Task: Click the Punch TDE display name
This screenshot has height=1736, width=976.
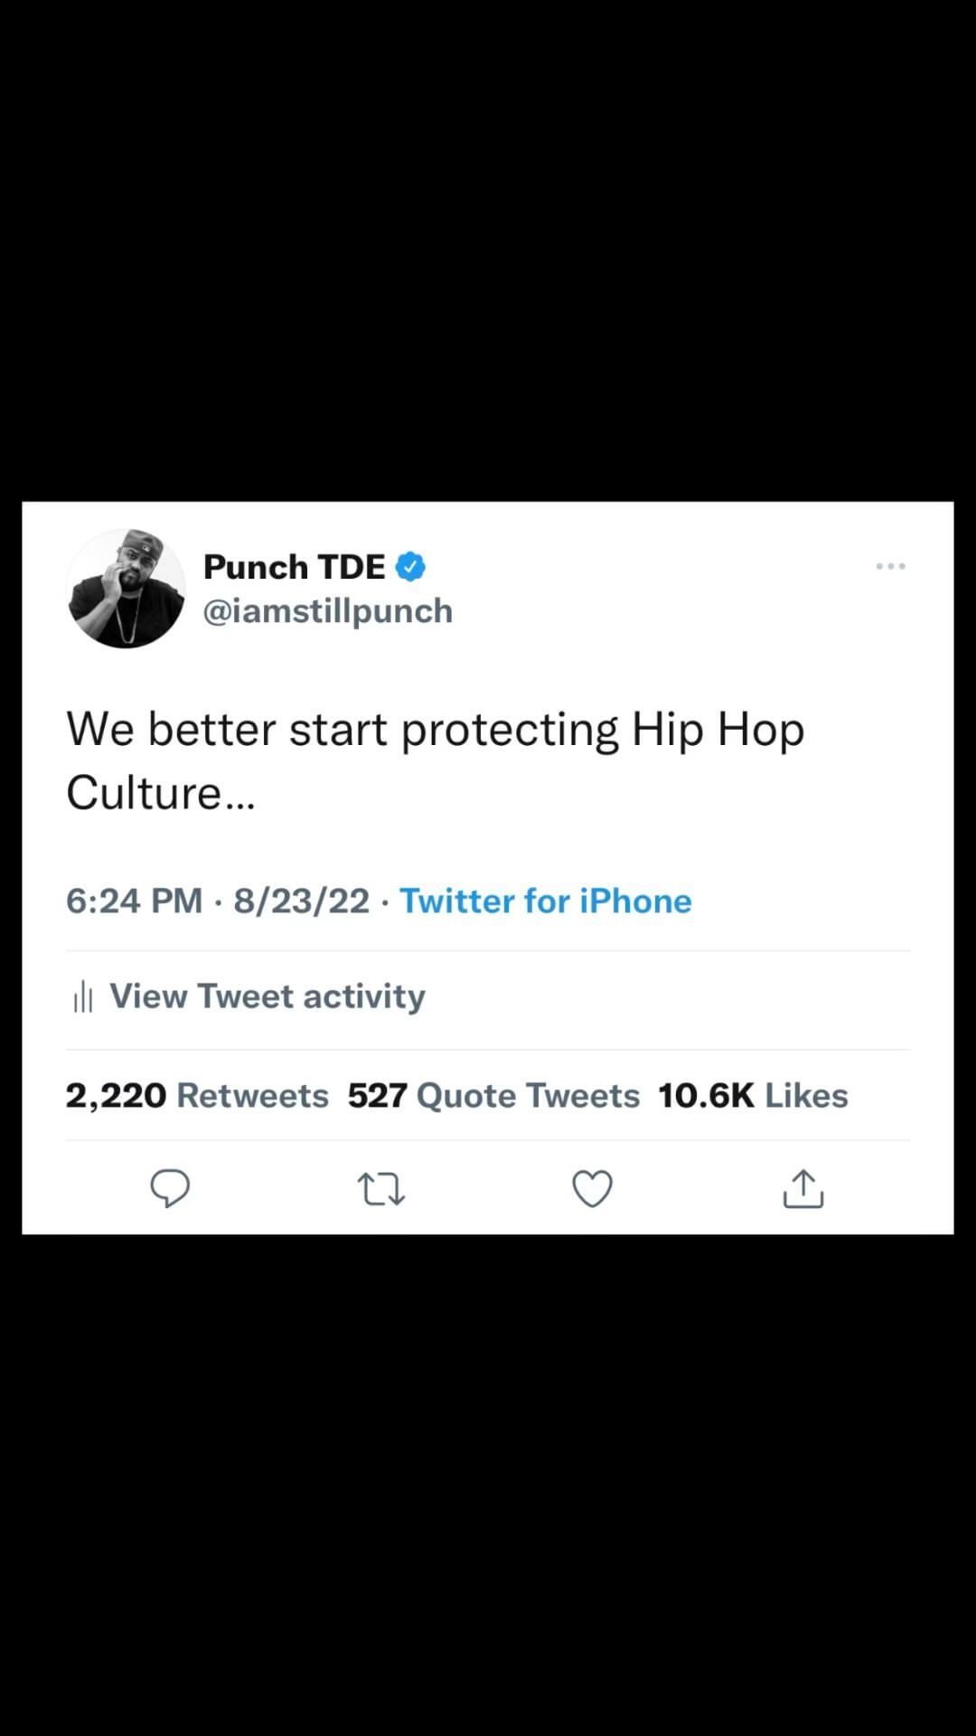Action: [295, 567]
